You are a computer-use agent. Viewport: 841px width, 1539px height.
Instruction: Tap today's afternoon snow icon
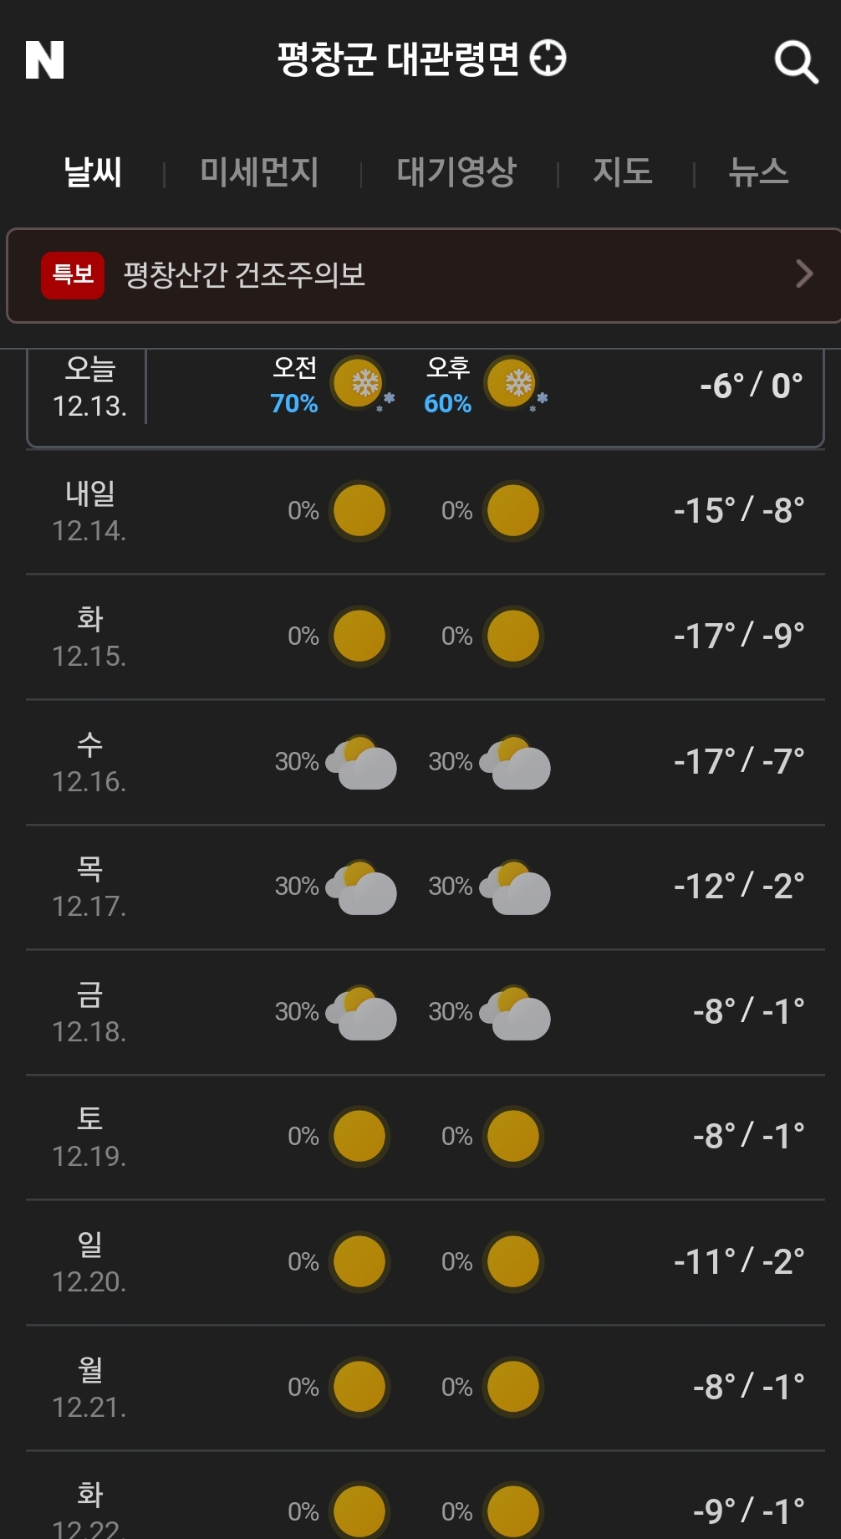tap(514, 384)
